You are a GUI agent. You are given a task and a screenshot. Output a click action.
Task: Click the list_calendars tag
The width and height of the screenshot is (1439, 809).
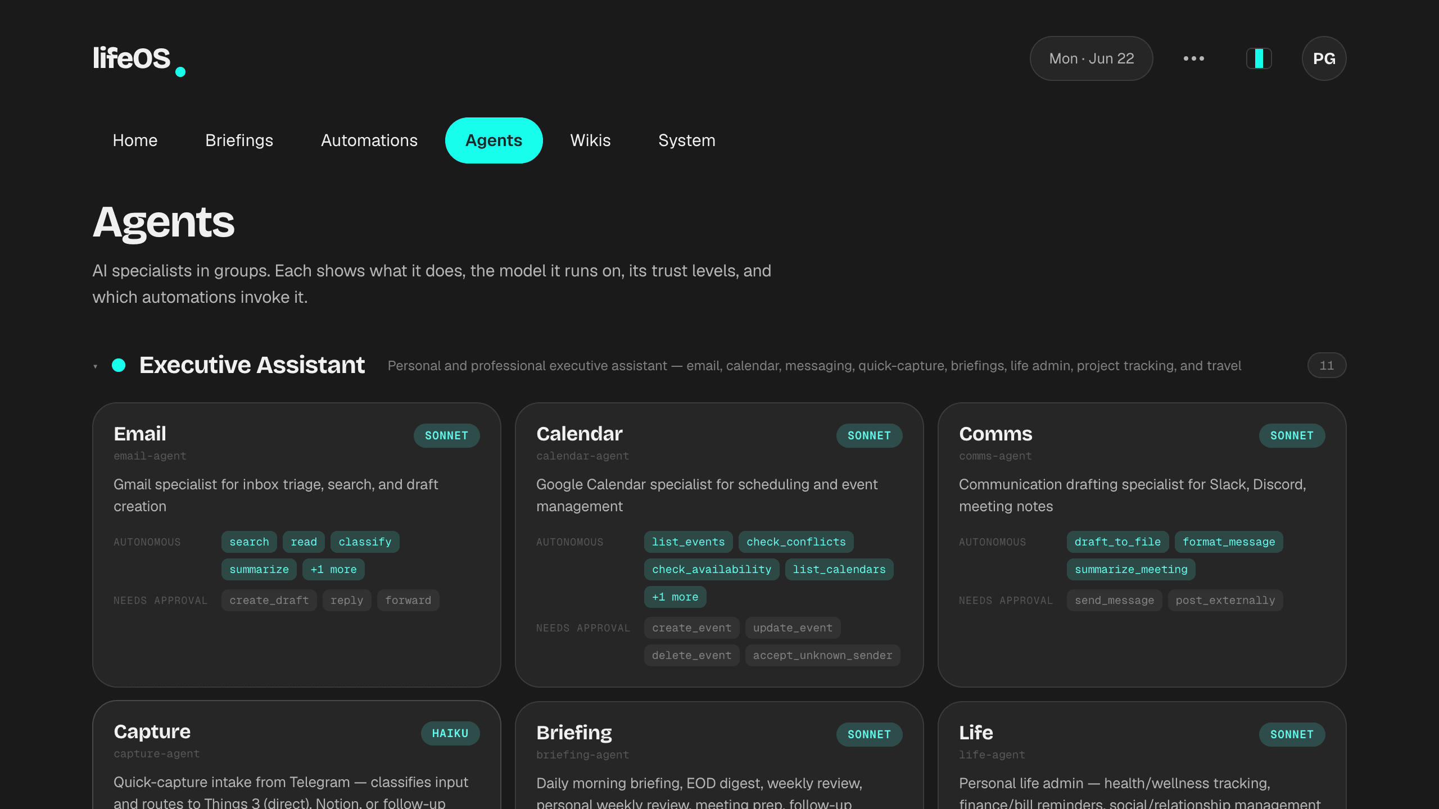pyautogui.click(x=839, y=570)
